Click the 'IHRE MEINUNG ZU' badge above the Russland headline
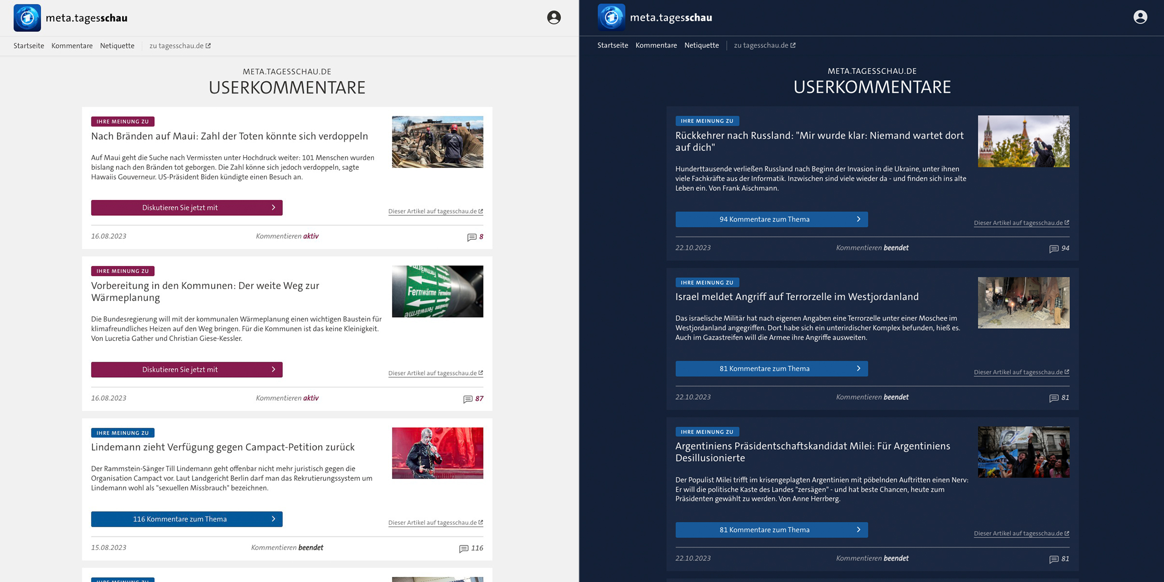The height and width of the screenshot is (582, 1164). pos(707,121)
